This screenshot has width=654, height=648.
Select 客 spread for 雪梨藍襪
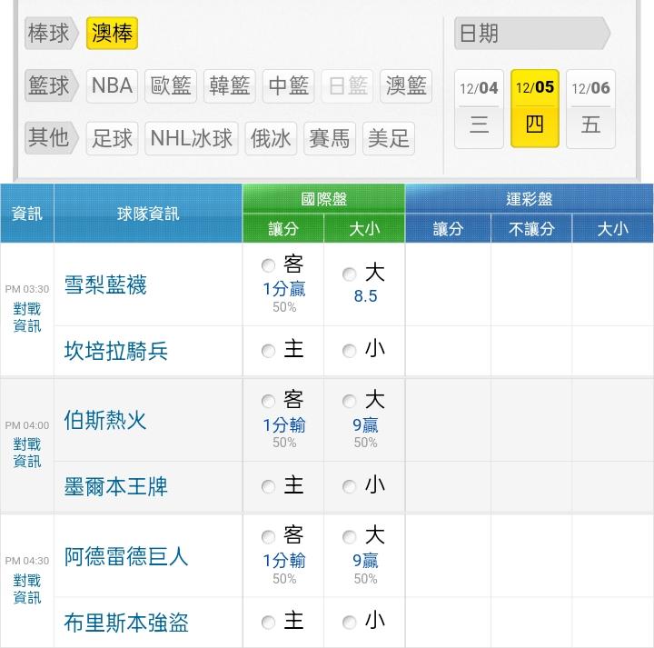click(x=268, y=265)
